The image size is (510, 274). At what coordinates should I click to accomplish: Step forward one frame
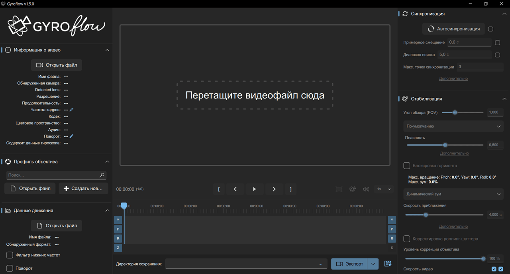pos(274,189)
